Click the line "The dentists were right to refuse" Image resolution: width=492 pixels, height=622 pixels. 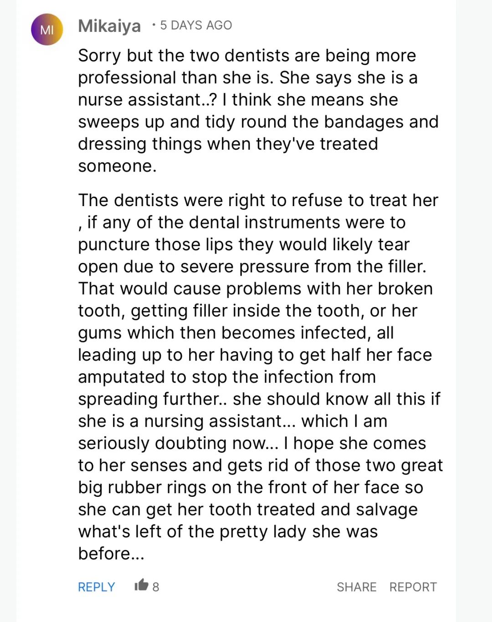pyautogui.click(x=258, y=200)
